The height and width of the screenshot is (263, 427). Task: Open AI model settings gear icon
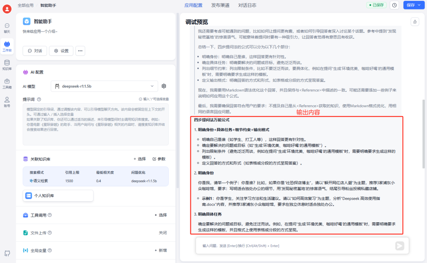tap(164, 86)
